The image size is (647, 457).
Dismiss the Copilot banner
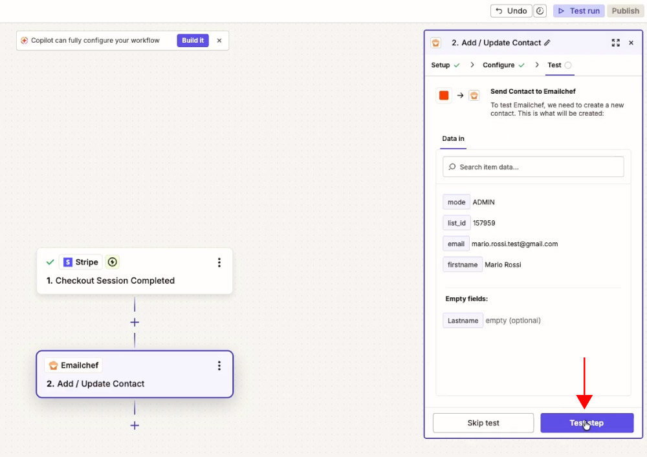[219, 40]
